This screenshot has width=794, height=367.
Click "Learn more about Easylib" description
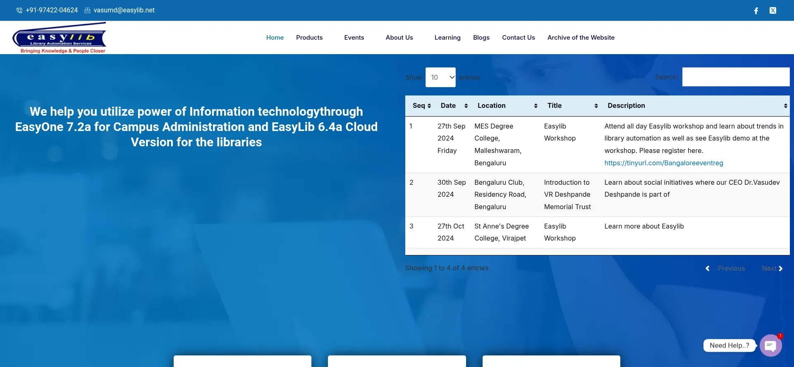pos(644,226)
